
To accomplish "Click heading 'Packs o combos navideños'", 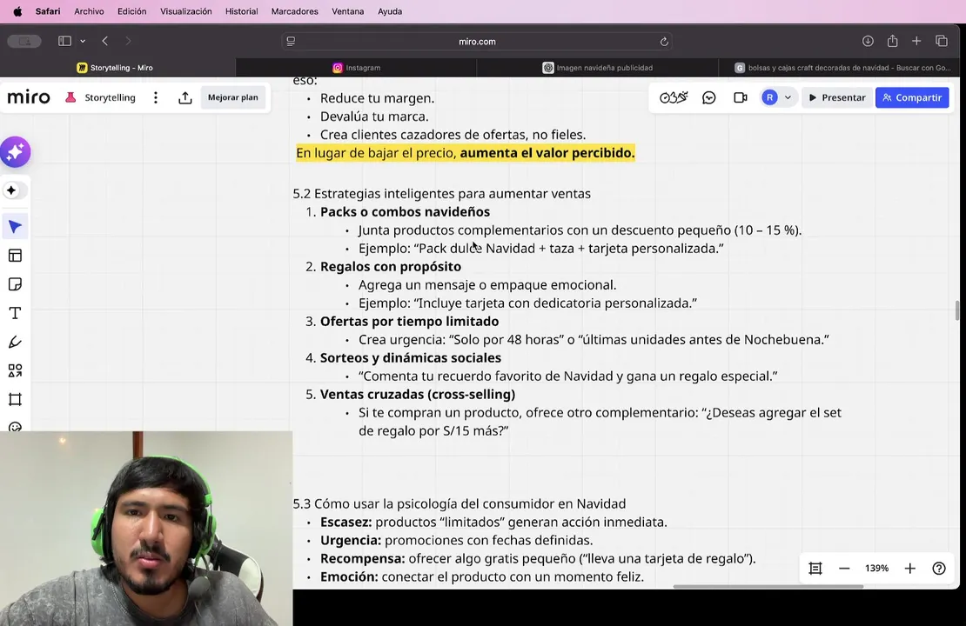I will coord(405,212).
